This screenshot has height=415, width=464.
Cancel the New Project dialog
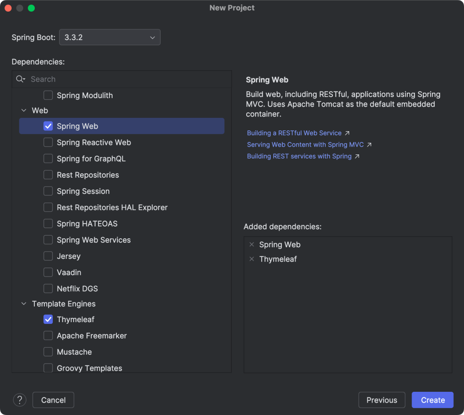[53, 400]
